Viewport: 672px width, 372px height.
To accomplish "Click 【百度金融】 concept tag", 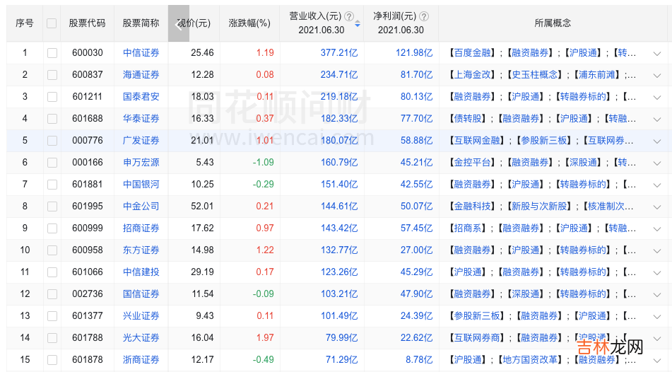I will pos(473,53).
